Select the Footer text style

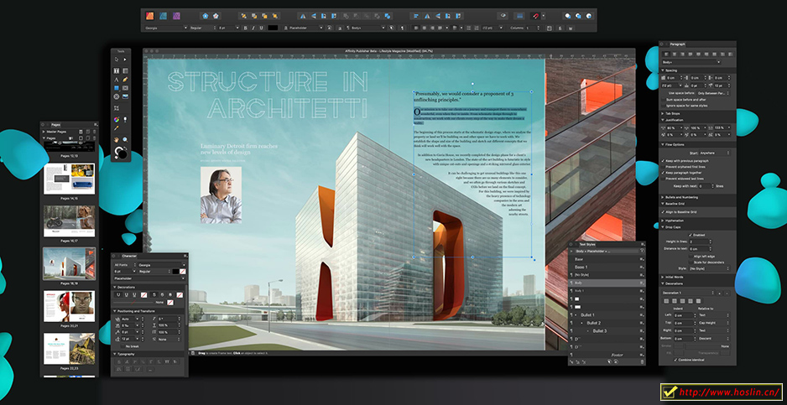606,355
